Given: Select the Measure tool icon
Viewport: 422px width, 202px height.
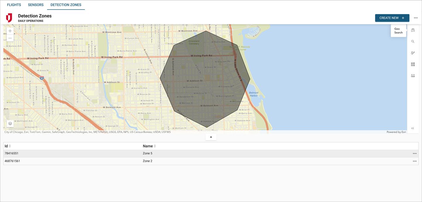Looking at the screenshot, I should (x=413, y=75).
